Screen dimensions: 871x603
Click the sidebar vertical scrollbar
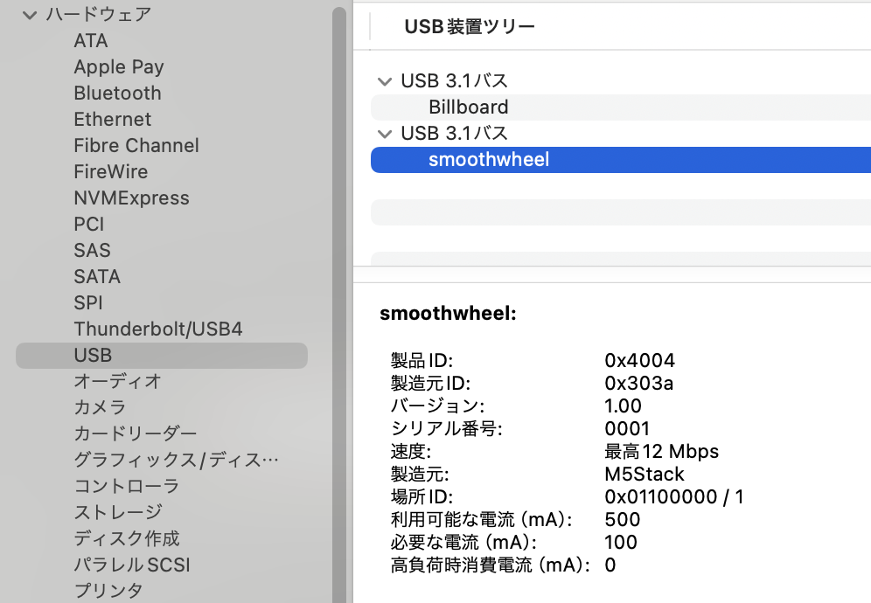pyautogui.click(x=338, y=304)
